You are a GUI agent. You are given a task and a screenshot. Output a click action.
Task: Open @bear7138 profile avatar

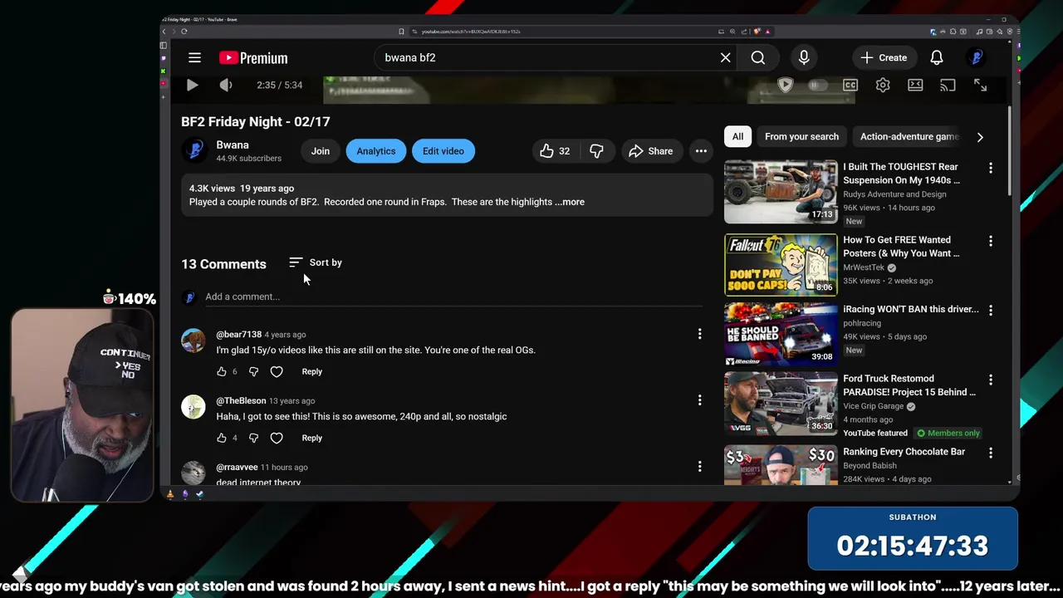coord(193,341)
